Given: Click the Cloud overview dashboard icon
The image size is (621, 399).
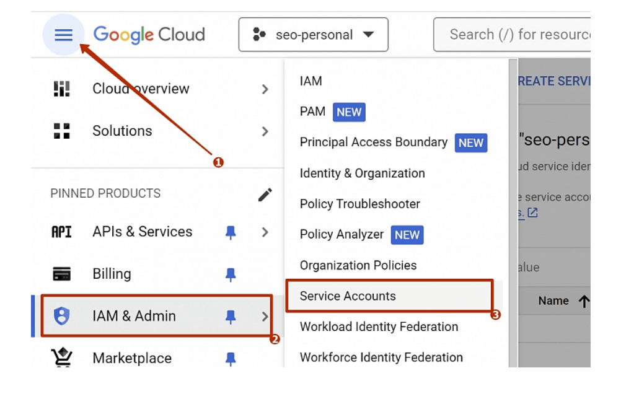Looking at the screenshot, I should [x=61, y=89].
